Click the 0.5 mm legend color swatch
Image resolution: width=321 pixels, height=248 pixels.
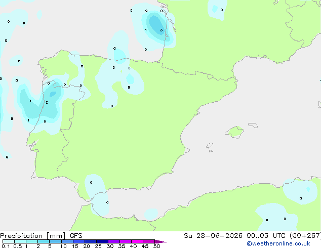[x=20, y=241]
